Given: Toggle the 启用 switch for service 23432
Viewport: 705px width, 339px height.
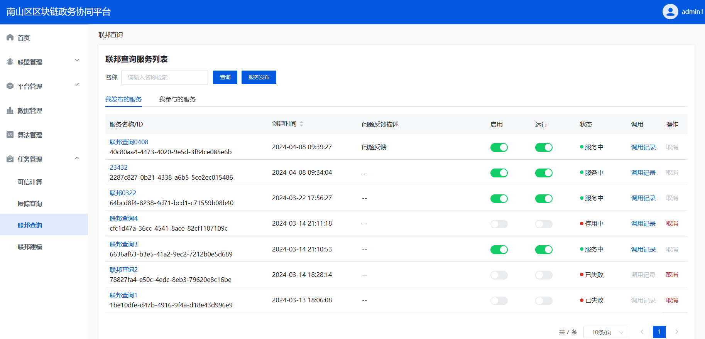Looking at the screenshot, I should pos(499,173).
